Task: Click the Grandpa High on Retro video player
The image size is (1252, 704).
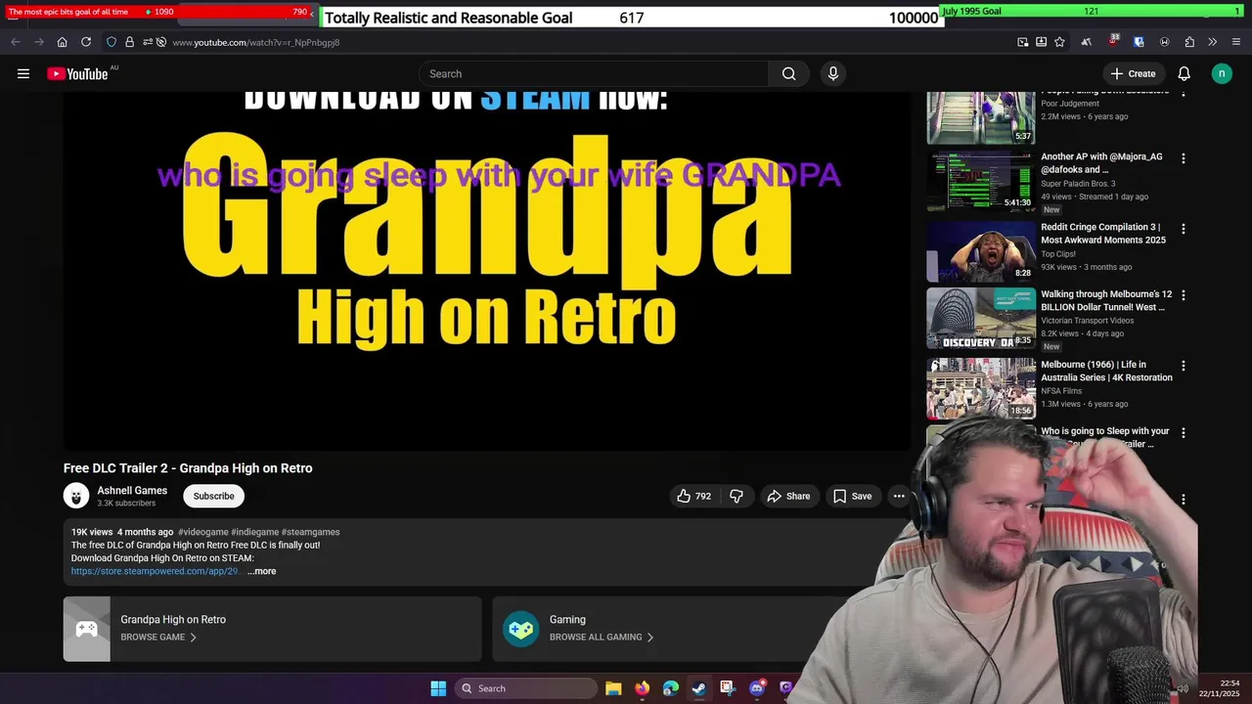Action: (486, 271)
